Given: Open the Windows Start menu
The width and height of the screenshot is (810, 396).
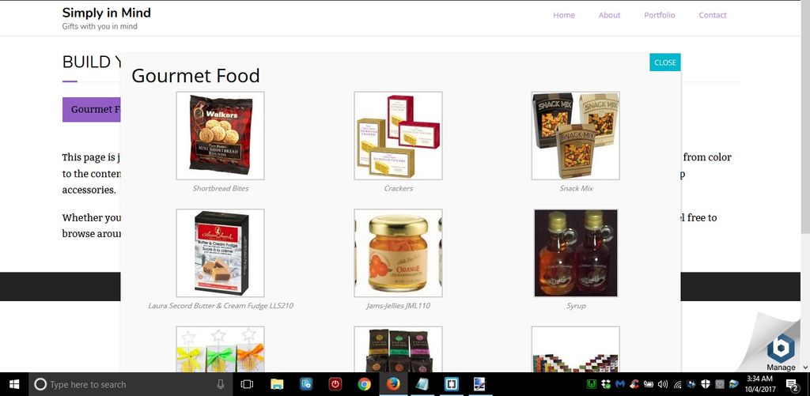Looking at the screenshot, I should pos(14,384).
